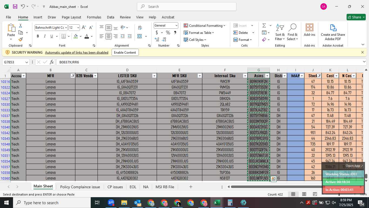The image size is (369, 208).
Task: Open the font size dropdown
Action: [78, 28]
